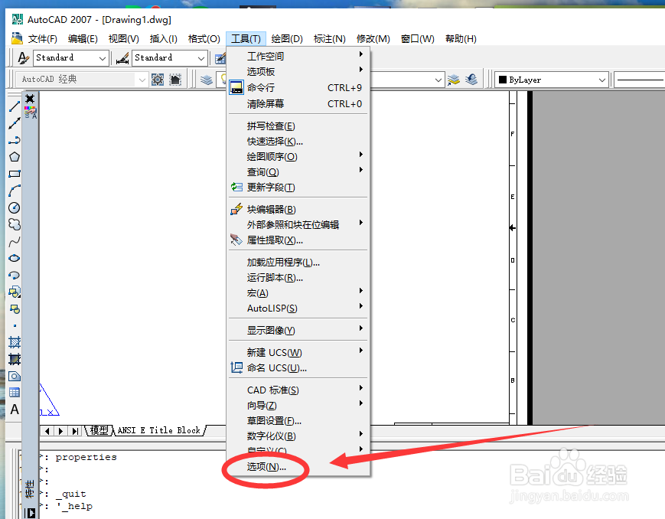Select the Polygon tool
Image resolution: width=665 pixels, height=519 pixels.
click(x=15, y=157)
